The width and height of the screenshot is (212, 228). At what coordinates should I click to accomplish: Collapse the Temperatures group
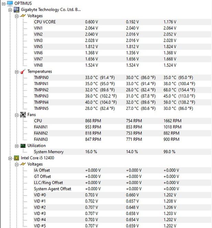point(17,72)
